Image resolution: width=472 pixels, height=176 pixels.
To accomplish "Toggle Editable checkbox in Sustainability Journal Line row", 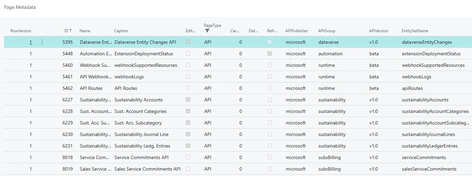I will pyautogui.click(x=188, y=134).
